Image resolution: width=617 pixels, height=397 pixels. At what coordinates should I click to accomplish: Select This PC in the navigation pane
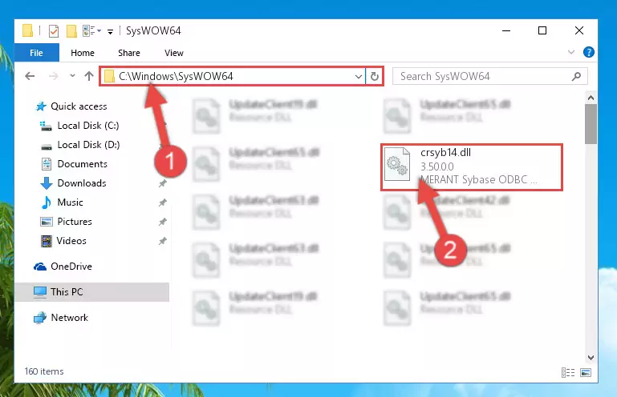pos(91,292)
